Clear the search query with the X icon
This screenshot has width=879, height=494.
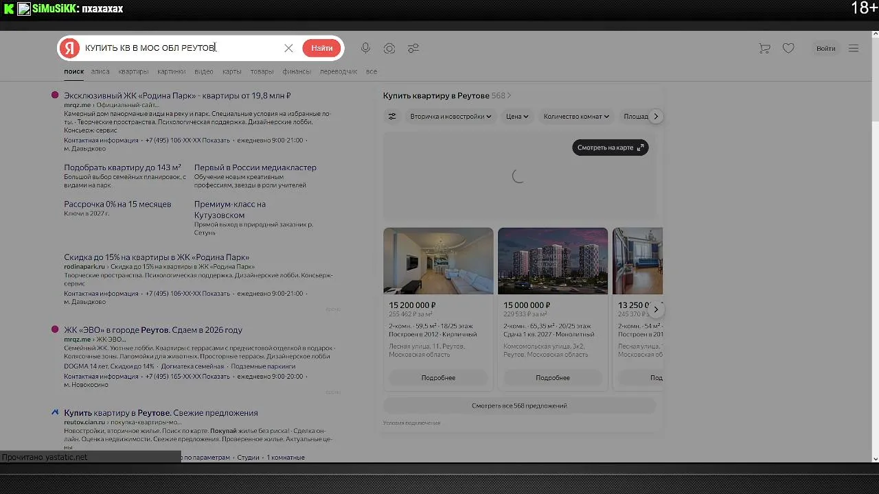288,48
